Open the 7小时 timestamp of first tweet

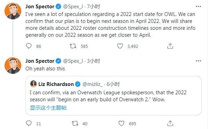tap(93, 7)
